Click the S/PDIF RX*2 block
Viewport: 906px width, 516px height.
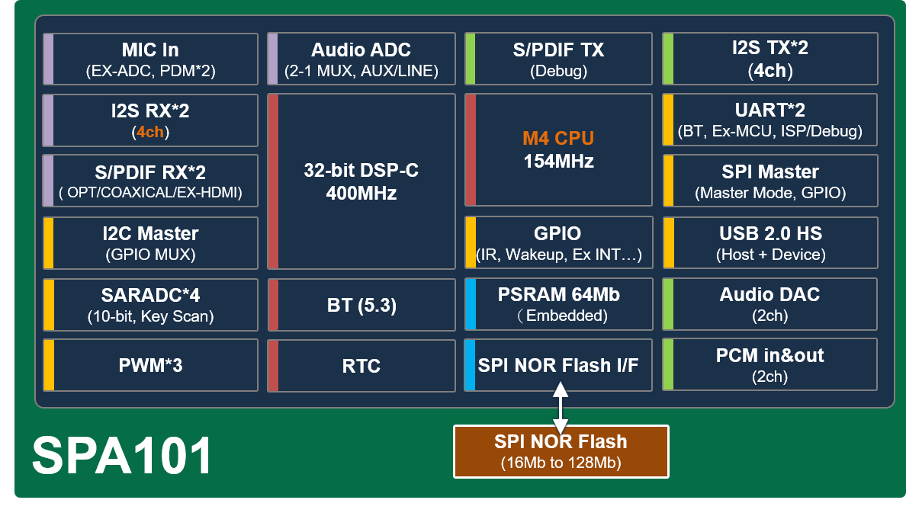coord(150,181)
